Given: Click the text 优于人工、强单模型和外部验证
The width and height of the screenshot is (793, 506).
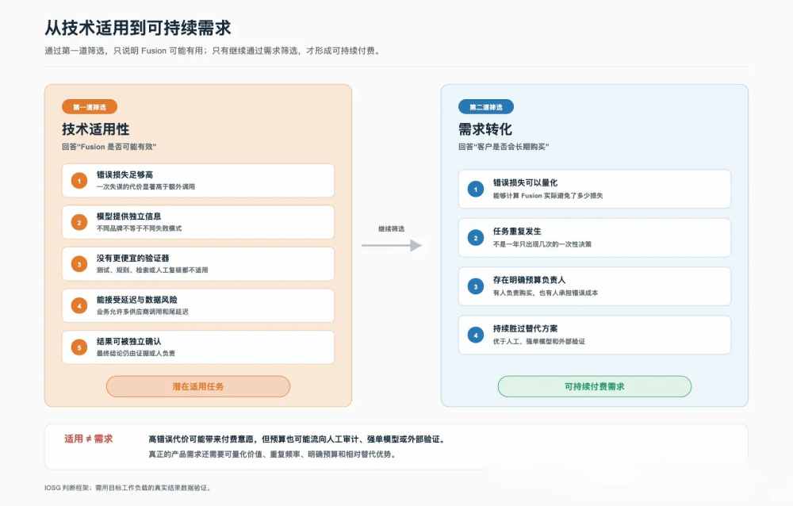Looking at the screenshot, I should tap(539, 341).
